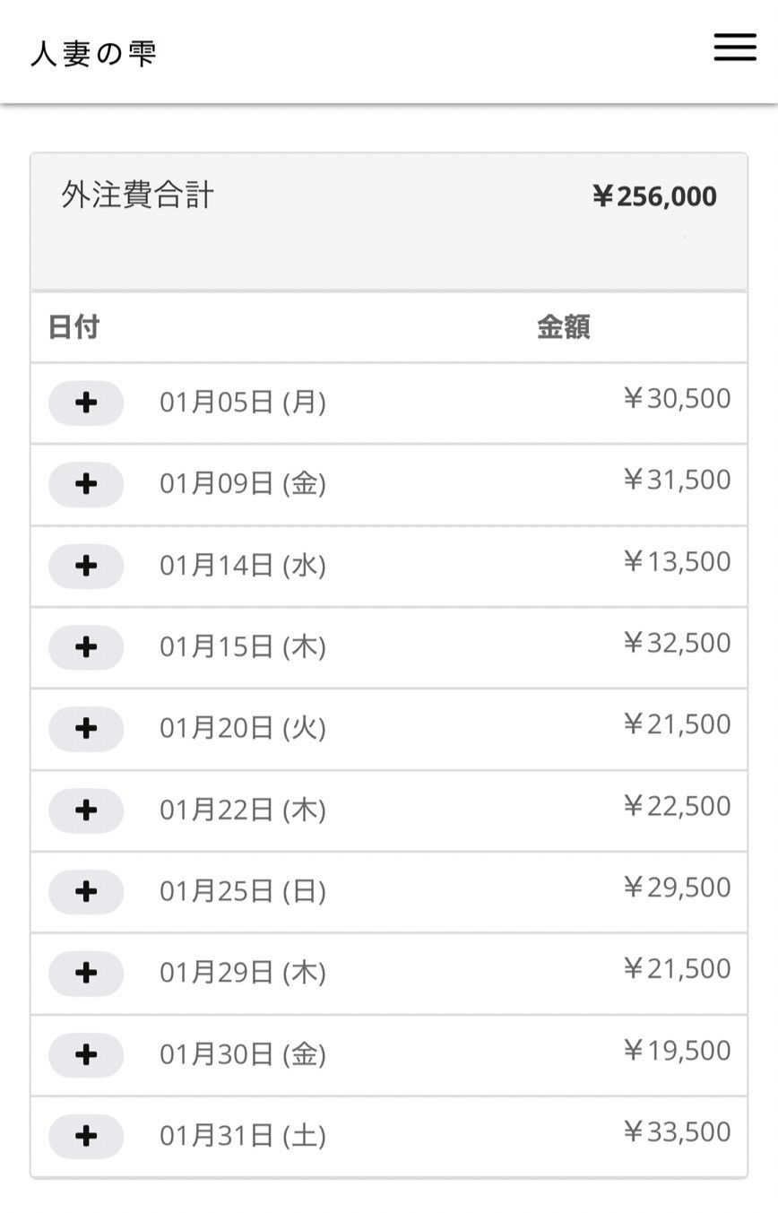Click the ¥33,500 amount

[x=677, y=1131]
